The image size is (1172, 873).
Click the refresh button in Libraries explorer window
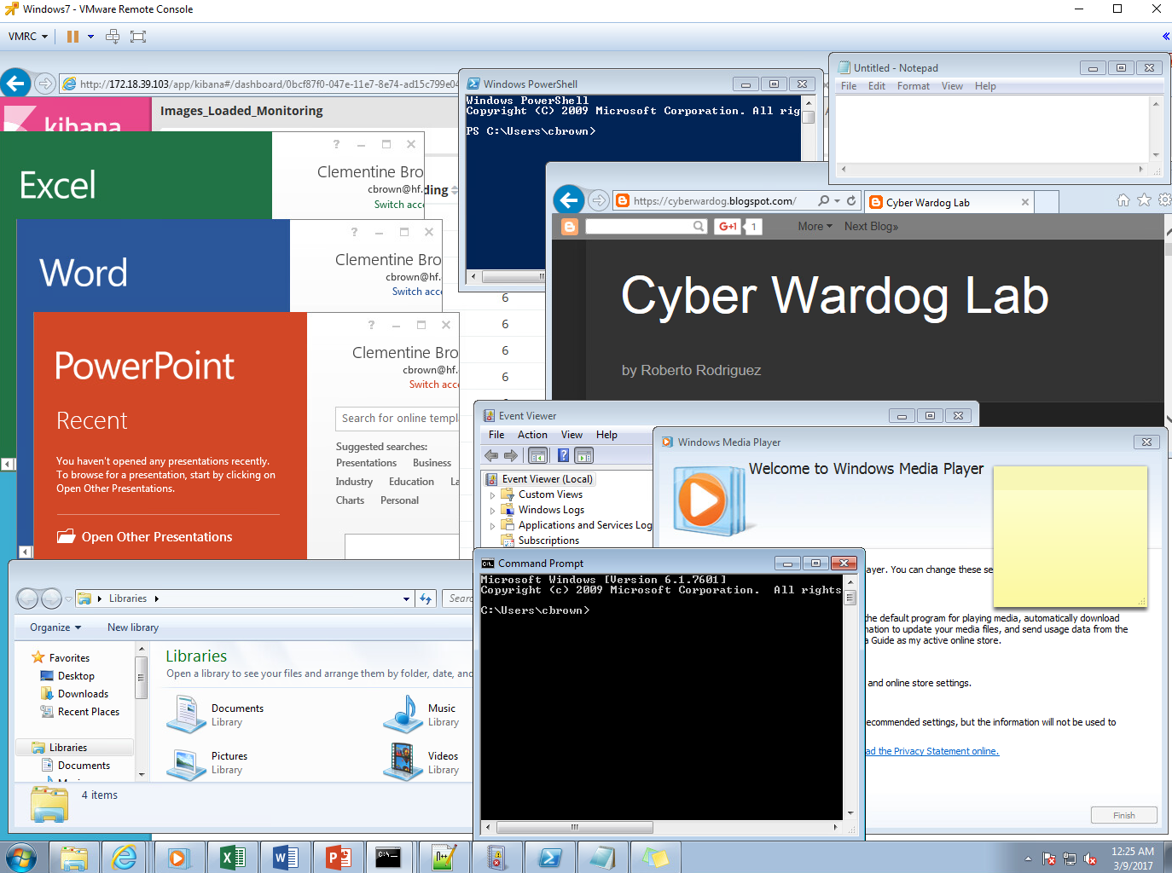point(426,598)
